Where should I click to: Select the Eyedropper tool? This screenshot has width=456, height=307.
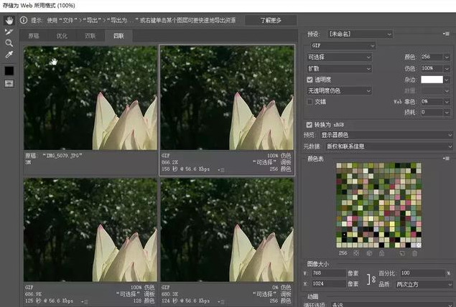click(x=9, y=55)
